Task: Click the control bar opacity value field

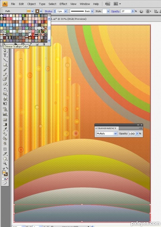Action: (126, 11)
